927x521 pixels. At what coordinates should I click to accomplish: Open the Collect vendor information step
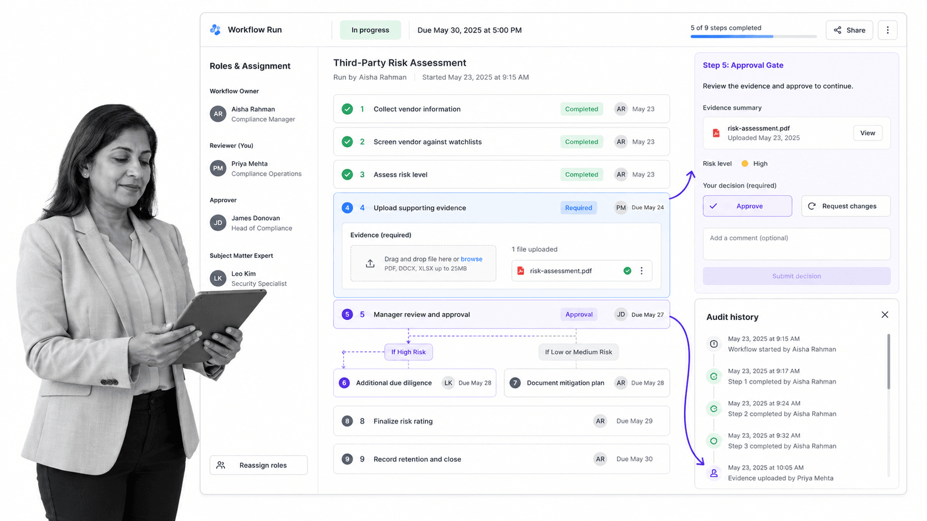pos(501,109)
